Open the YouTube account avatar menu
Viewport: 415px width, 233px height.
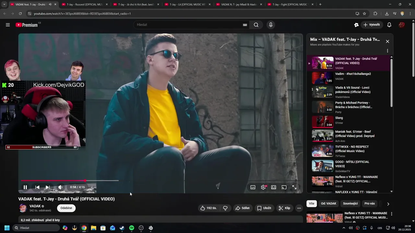(402, 25)
